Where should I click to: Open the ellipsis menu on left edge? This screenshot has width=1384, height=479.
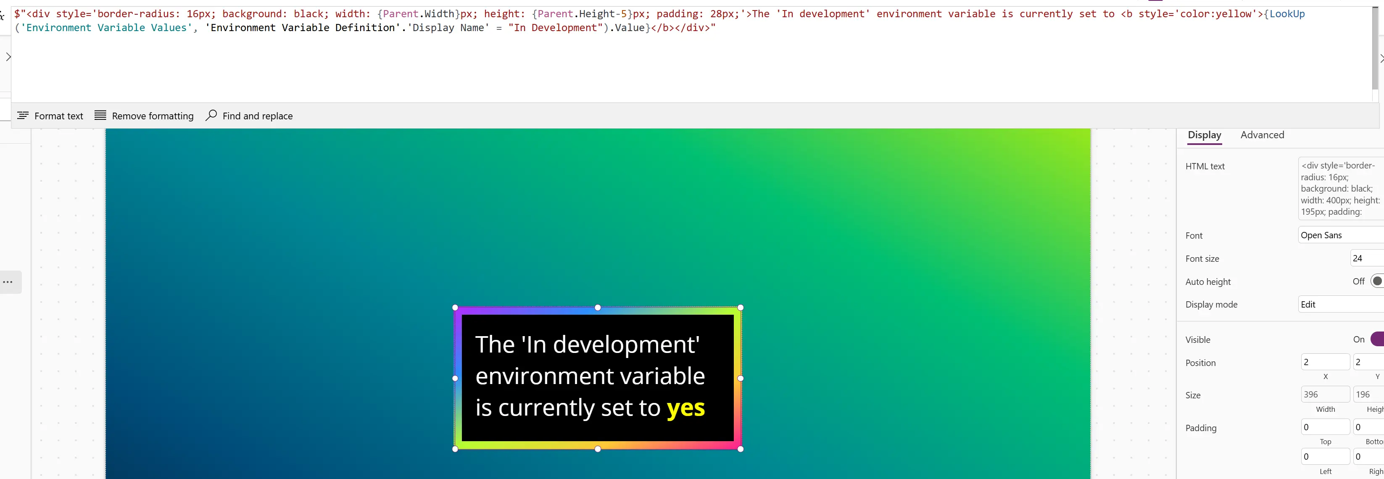point(8,282)
